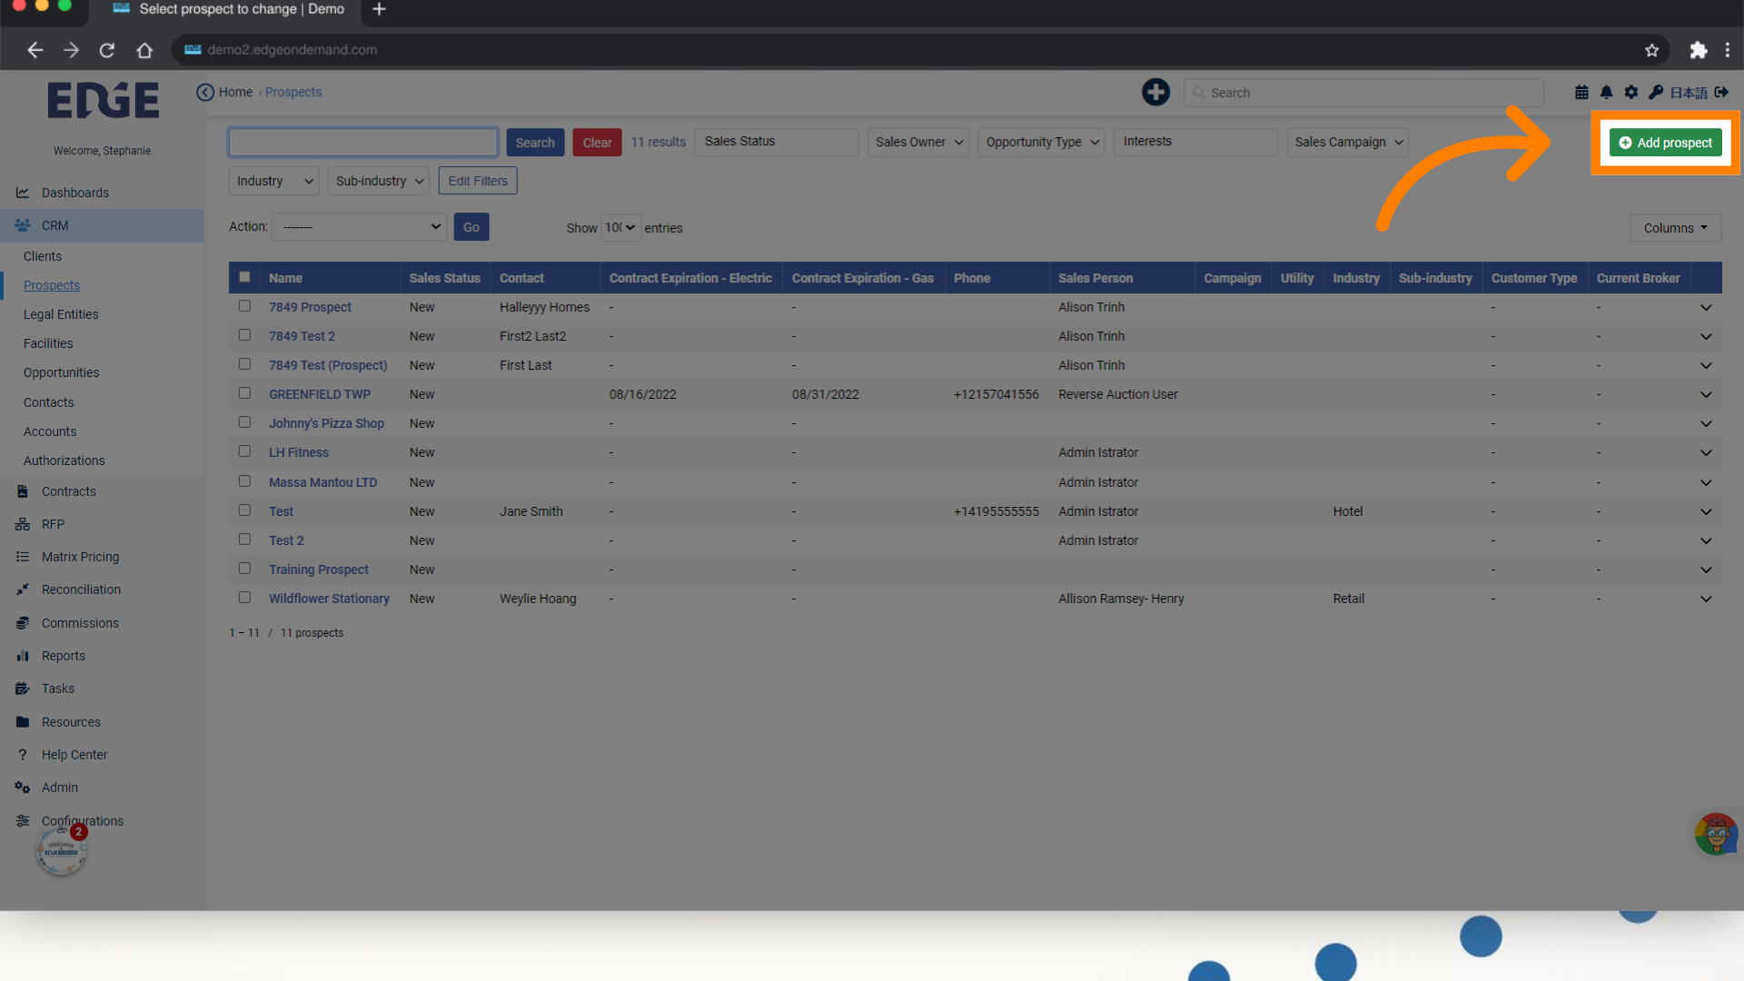
Task: Open the Show entries count dropdown
Action: point(621,227)
